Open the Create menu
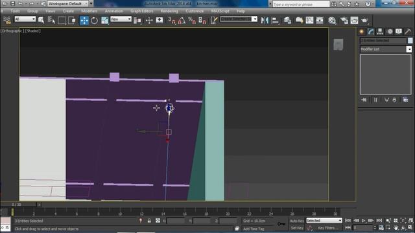This screenshot has width=415, height=233. tap(68, 12)
